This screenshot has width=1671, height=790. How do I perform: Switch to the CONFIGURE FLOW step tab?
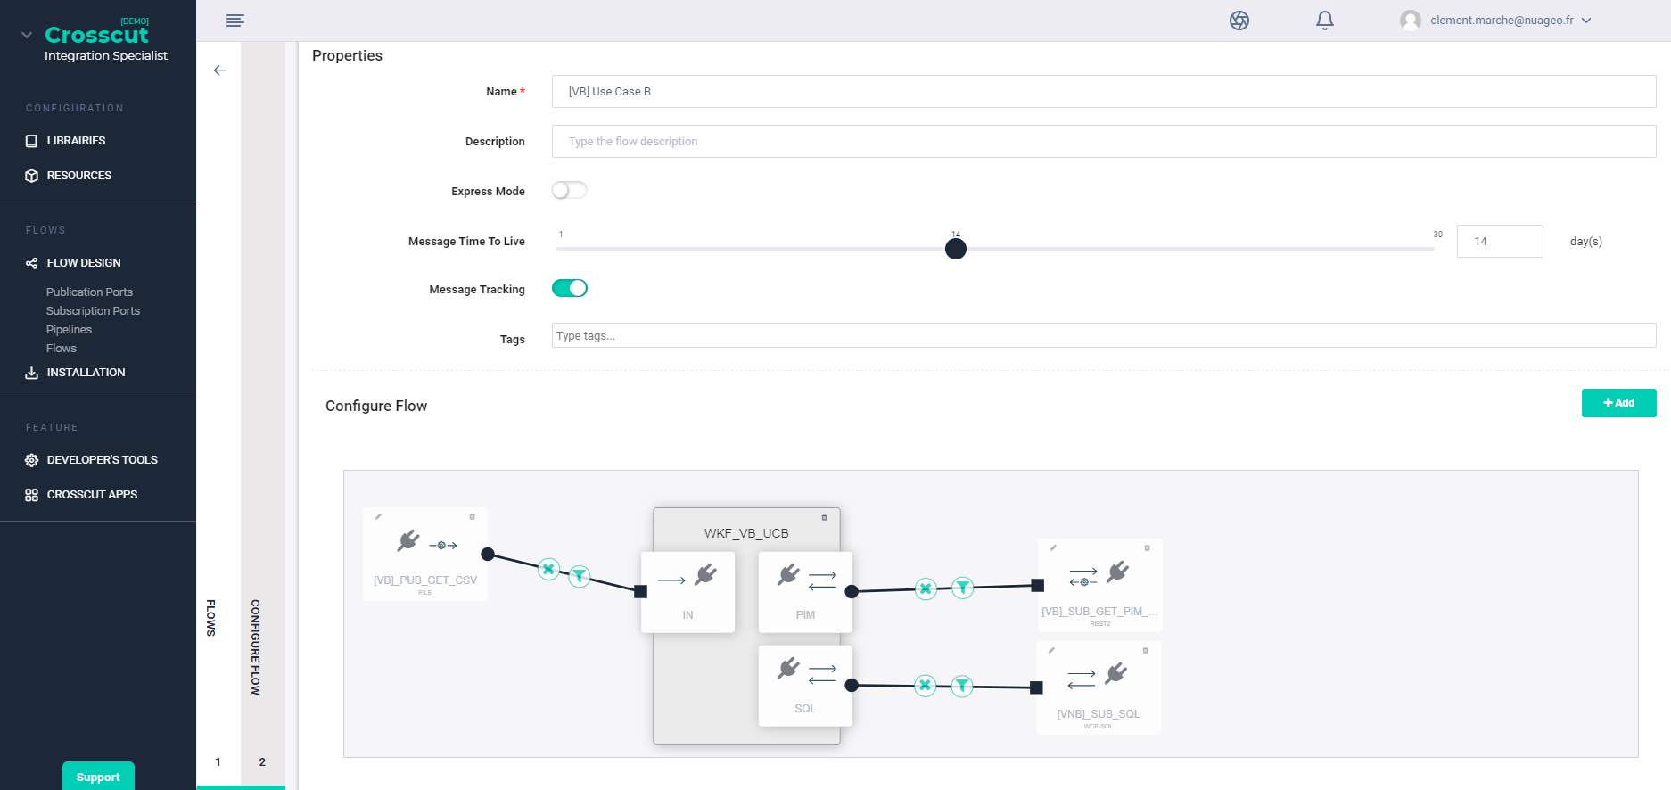(263, 415)
